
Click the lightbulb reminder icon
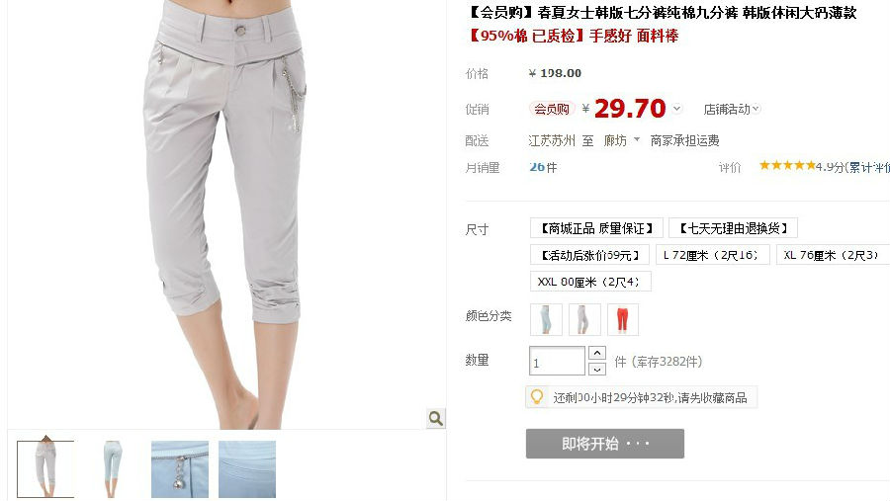point(536,396)
